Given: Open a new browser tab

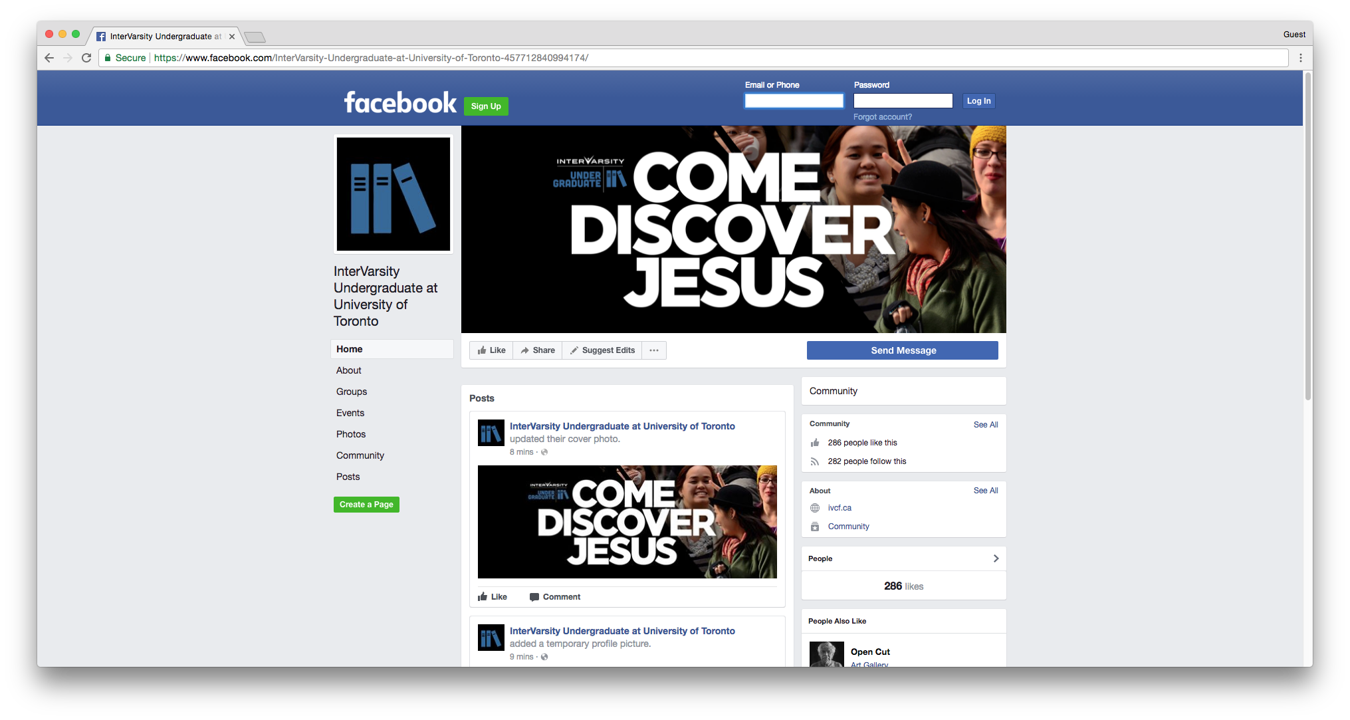Looking at the screenshot, I should coord(255,37).
